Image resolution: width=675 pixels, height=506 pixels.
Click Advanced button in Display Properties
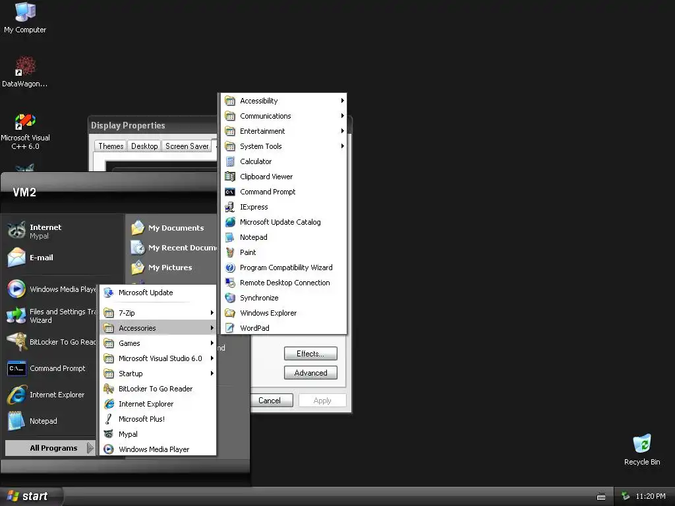[x=310, y=373]
